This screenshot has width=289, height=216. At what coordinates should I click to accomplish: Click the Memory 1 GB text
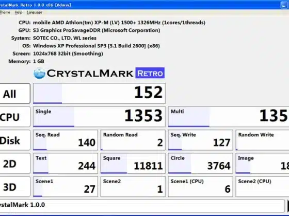point(39,61)
